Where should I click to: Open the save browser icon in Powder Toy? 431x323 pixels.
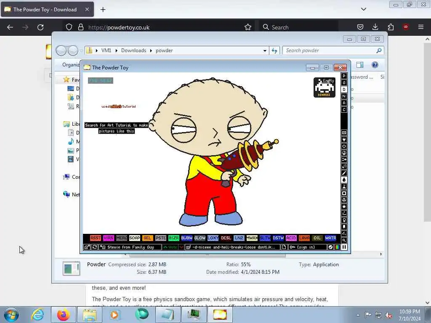tap(87, 247)
